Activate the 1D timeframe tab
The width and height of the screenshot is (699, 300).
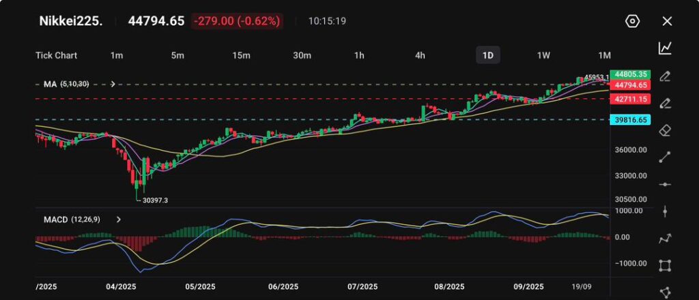tap(487, 55)
